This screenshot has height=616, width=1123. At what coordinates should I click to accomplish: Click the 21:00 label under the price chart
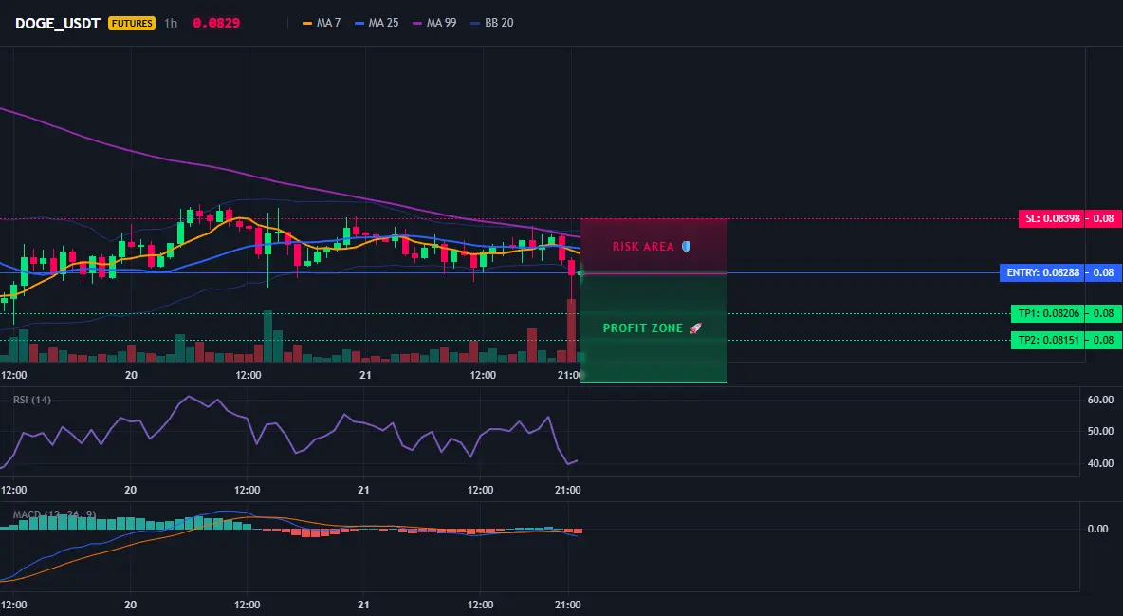[569, 375]
